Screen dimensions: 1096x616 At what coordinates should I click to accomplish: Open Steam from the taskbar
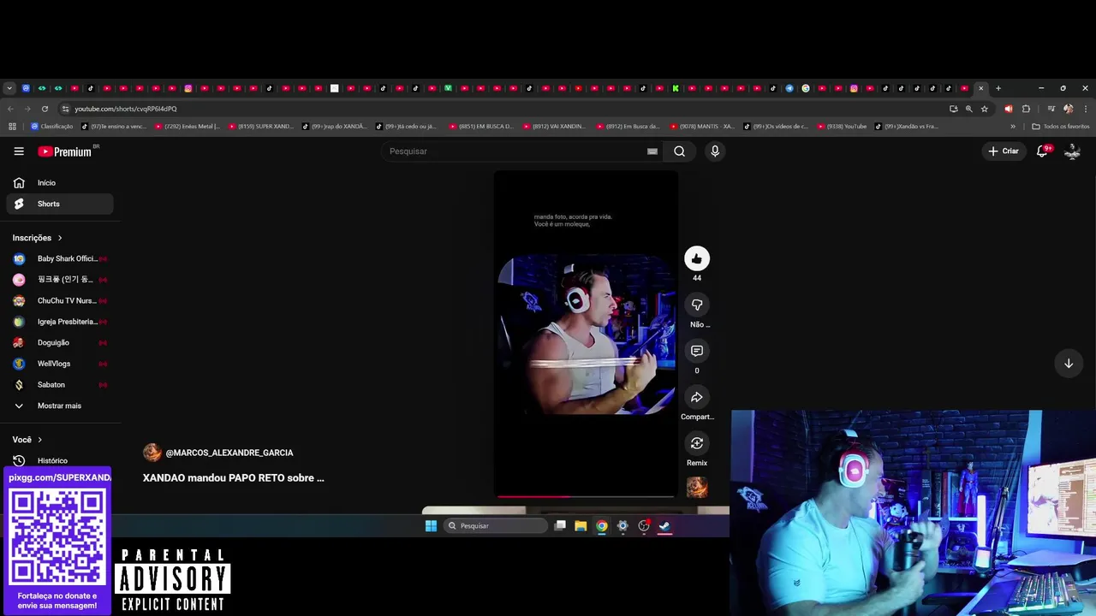(x=664, y=526)
